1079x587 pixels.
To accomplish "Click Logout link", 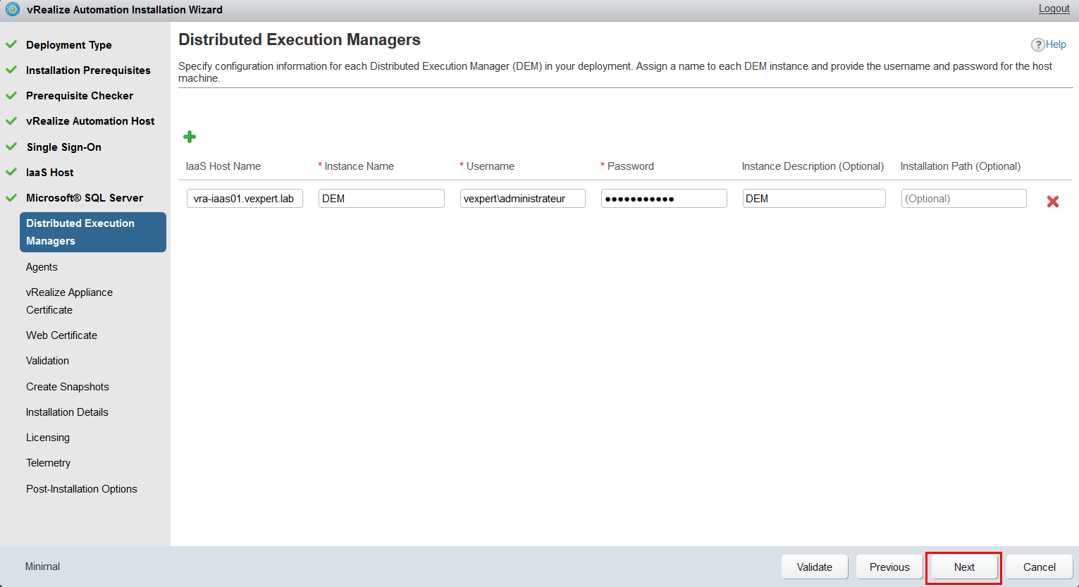I will [1054, 8].
